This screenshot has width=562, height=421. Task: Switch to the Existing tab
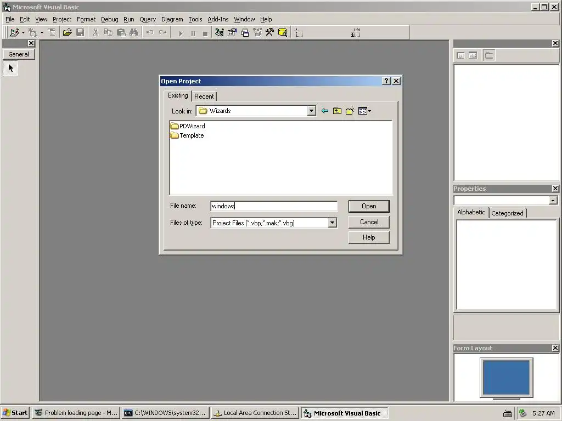178,95
